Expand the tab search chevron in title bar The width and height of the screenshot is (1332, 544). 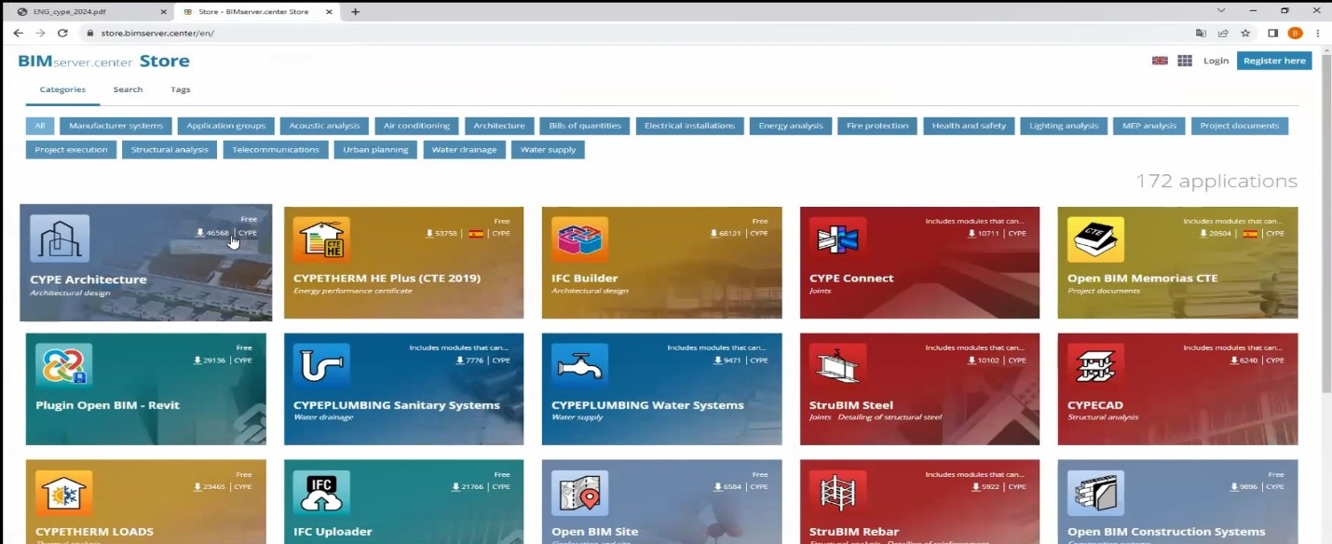(1221, 10)
